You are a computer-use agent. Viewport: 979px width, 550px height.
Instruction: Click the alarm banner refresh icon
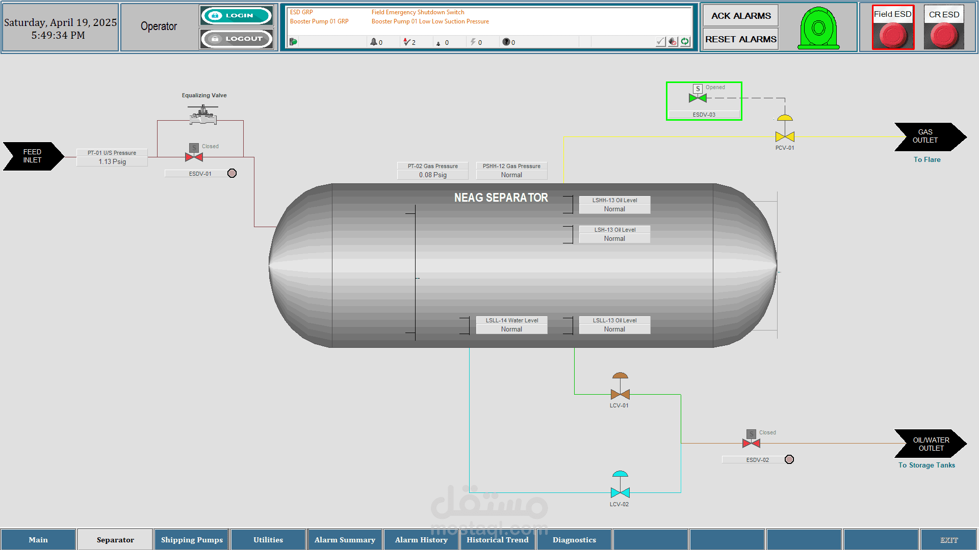point(685,42)
